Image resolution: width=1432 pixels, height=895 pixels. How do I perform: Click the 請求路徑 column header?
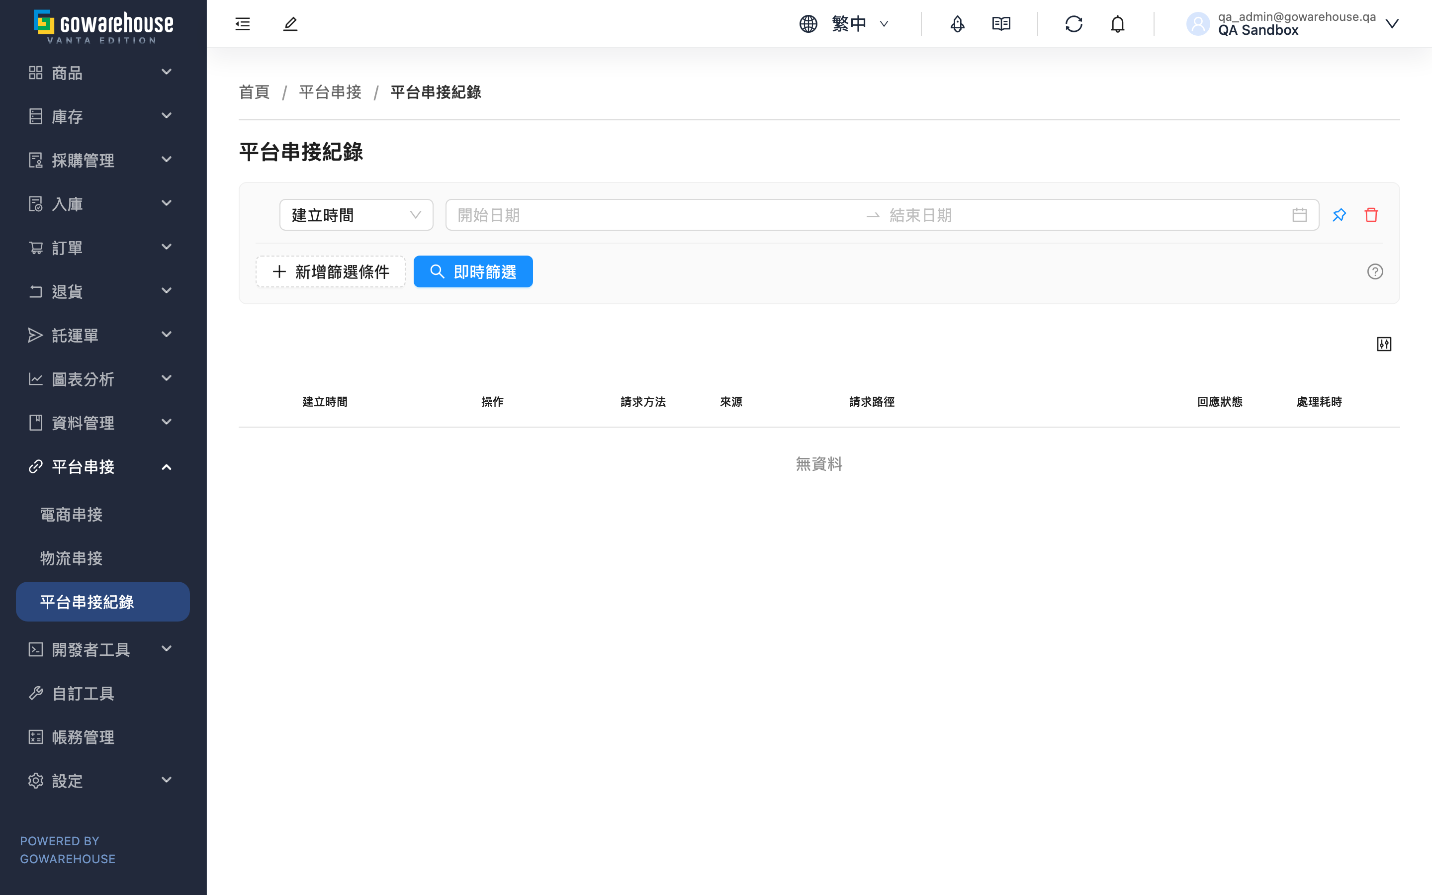tap(872, 402)
